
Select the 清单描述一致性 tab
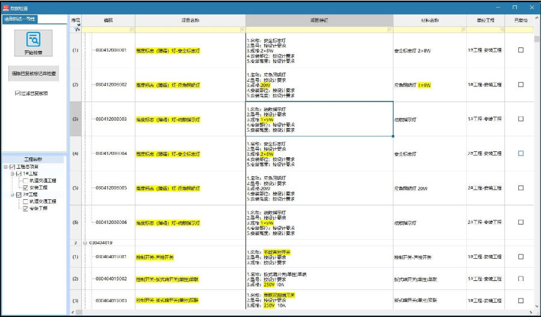click(x=20, y=19)
